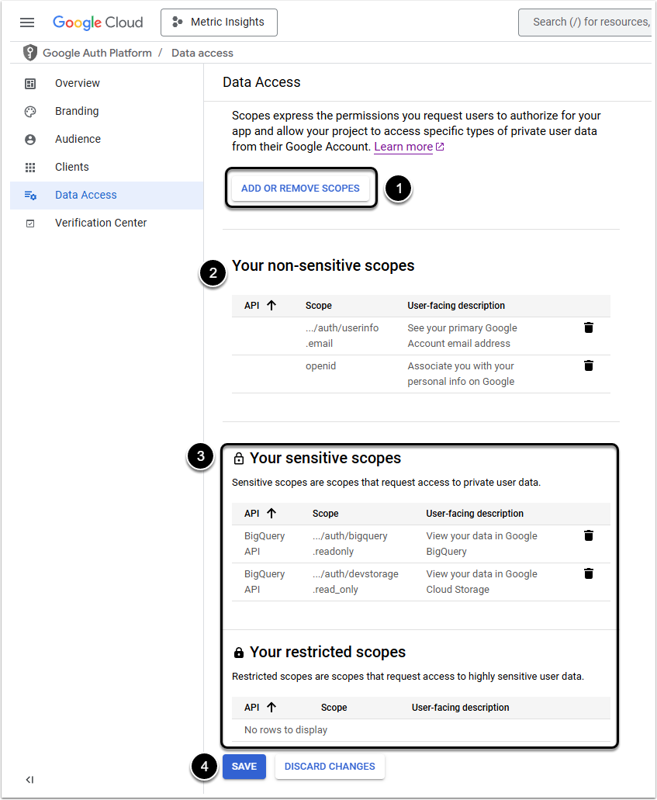
Task: Save the scope changes
Action: click(244, 767)
